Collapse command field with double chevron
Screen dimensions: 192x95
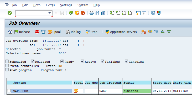coord(56,13)
